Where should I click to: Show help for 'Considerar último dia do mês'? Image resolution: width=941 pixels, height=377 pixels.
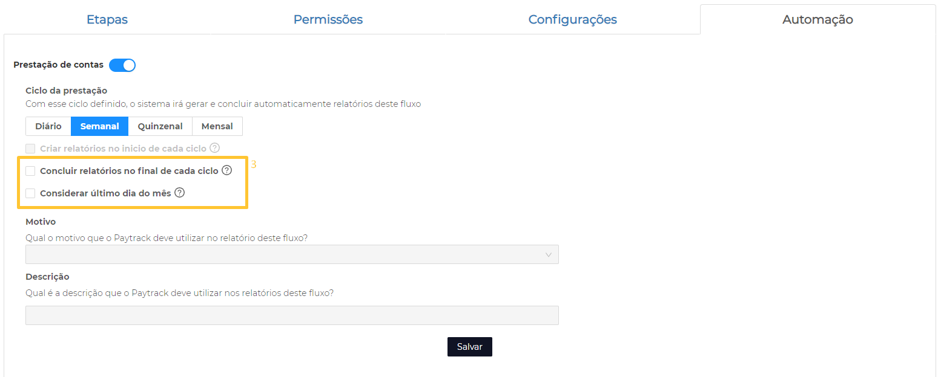179,193
